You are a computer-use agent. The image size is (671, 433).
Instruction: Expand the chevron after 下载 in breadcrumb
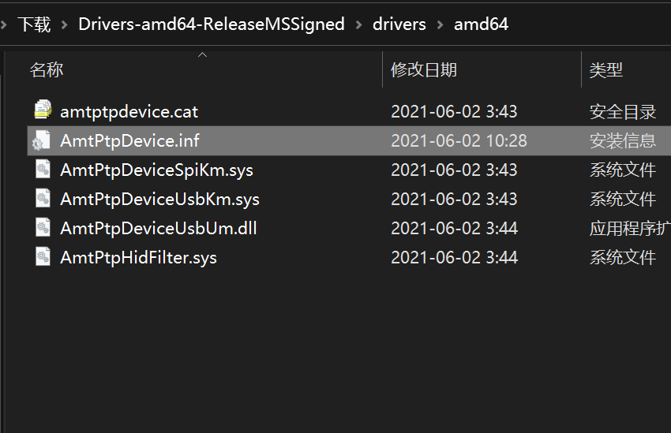(65, 24)
